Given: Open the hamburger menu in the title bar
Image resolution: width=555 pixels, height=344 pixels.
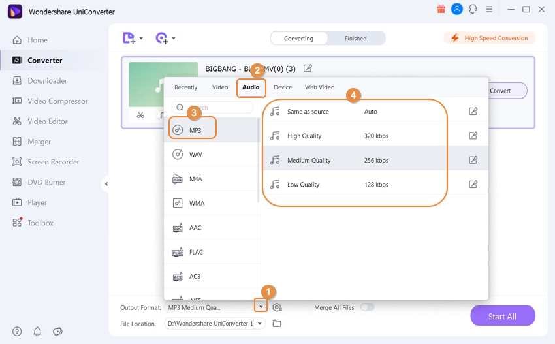Looking at the screenshot, I should pos(489,9).
